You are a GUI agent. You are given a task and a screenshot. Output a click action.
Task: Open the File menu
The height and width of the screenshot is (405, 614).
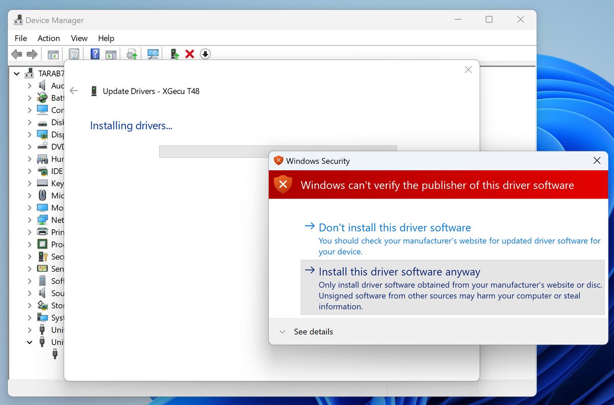(21, 38)
